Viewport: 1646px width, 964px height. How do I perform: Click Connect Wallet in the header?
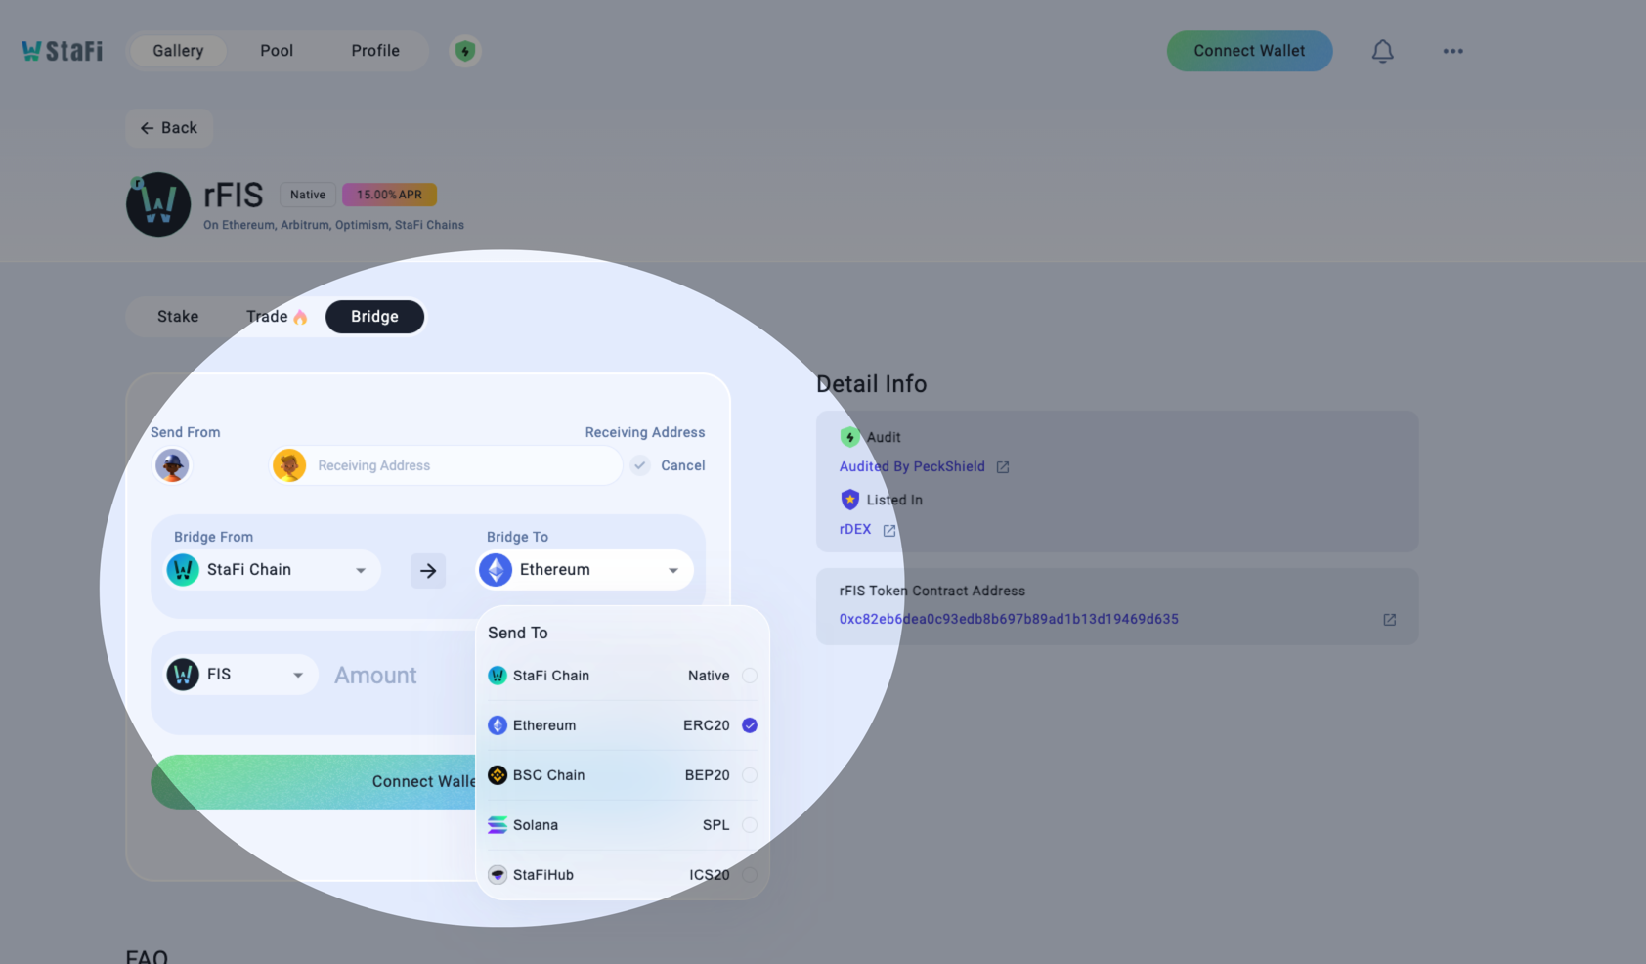(1249, 51)
